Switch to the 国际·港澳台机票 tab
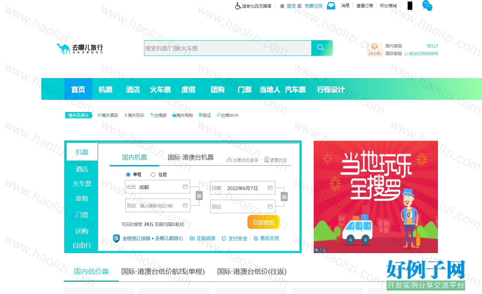 pos(191,157)
